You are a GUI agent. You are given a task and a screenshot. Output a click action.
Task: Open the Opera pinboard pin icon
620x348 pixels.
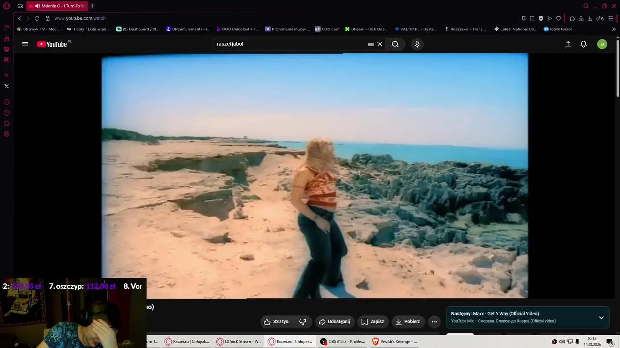524,18
